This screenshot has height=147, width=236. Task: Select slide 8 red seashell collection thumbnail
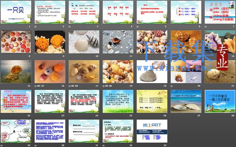tap(16, 42)
